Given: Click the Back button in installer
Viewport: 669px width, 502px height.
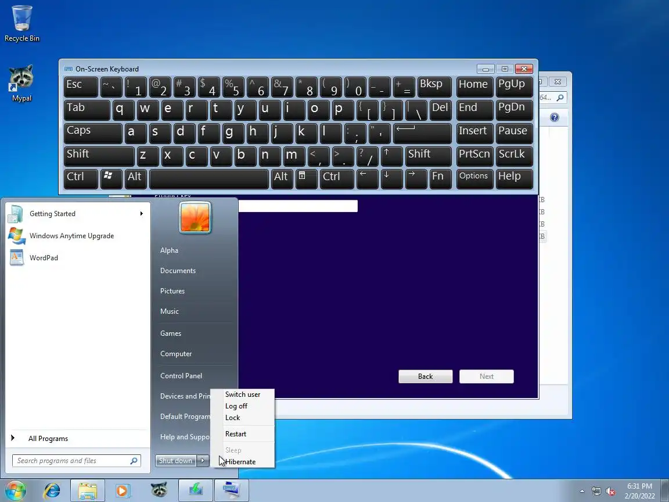Looking at the screenshot, I should 425,376.
